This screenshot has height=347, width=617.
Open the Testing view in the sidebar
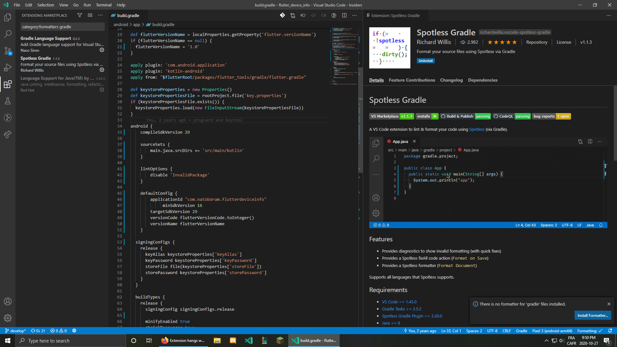[x=8, y=101]
